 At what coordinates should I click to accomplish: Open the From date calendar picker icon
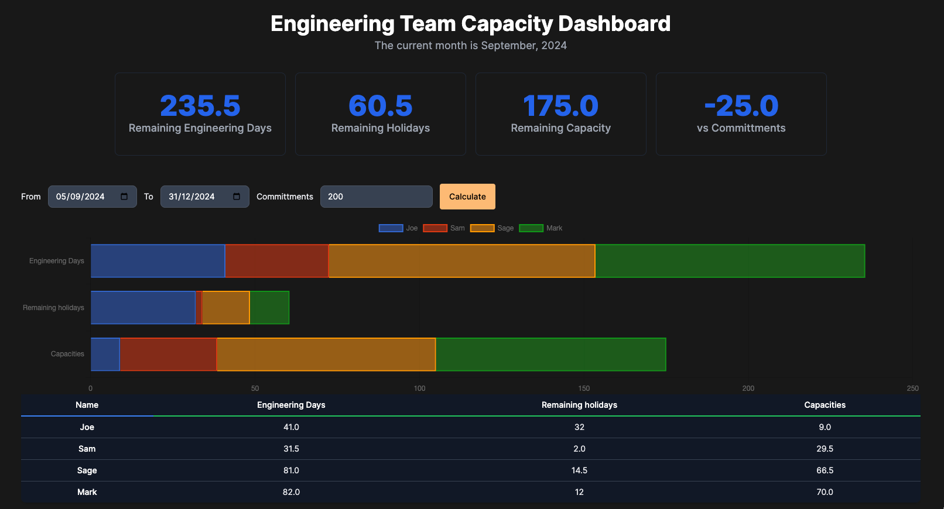point(124,197)
